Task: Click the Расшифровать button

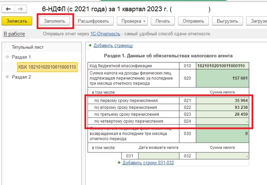Action: (x=93, y=21)
